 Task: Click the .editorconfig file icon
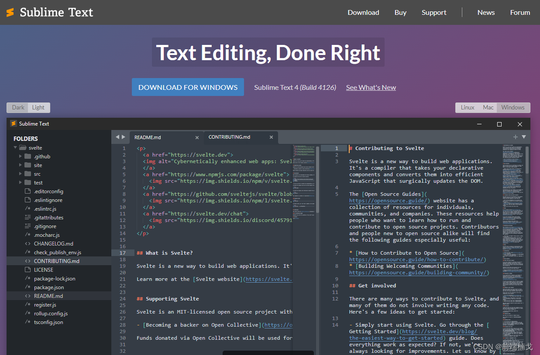coord(28,191)
